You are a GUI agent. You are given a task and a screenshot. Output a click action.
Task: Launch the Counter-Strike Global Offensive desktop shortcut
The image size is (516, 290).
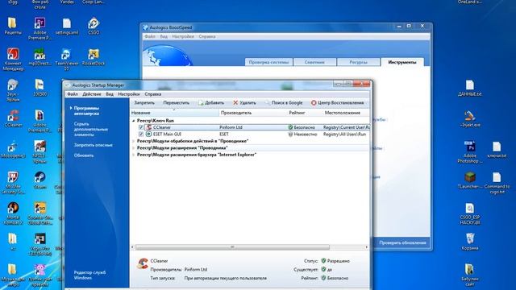coord(40,213)
